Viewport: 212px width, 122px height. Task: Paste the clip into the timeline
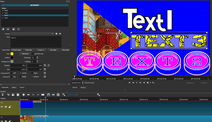[x=18, y=95]
